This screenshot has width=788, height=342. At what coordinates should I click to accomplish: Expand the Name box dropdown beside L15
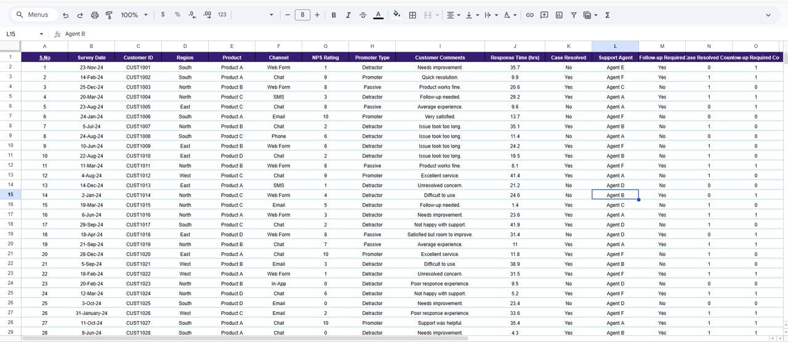[x=41, y=34]
